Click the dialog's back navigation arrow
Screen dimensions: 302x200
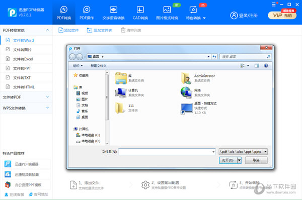click(72, 57)
